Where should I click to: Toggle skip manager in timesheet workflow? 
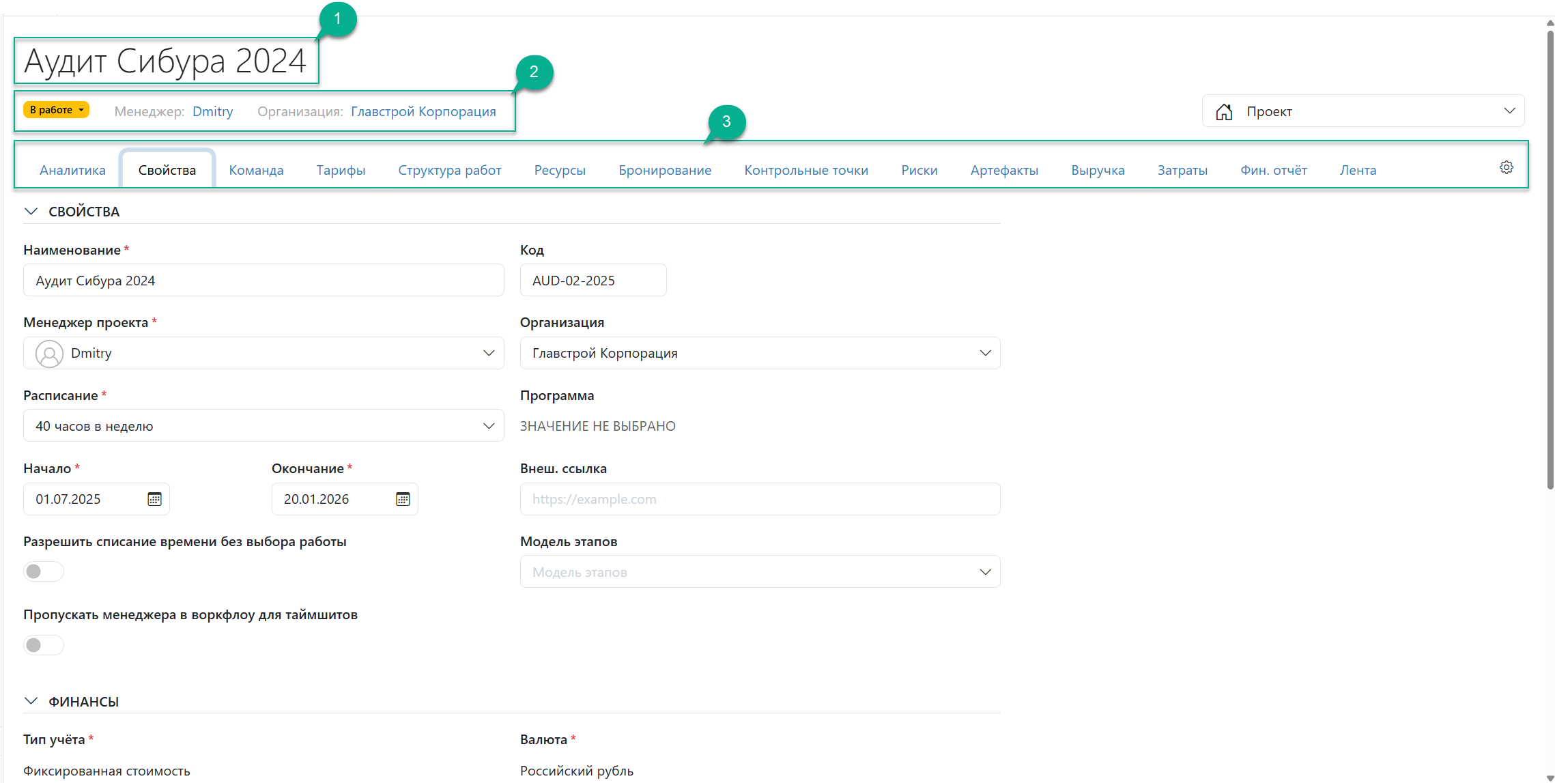[43, 645]
